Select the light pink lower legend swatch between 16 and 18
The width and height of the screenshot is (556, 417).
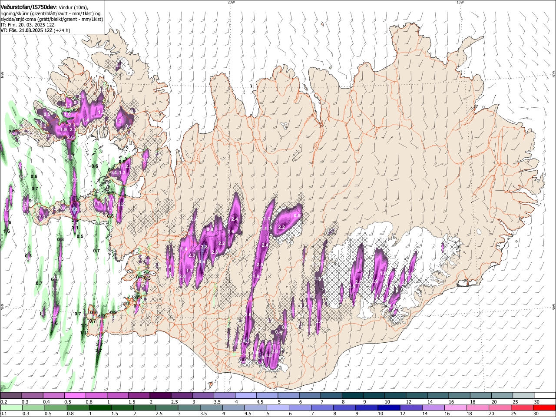(456, 407)
